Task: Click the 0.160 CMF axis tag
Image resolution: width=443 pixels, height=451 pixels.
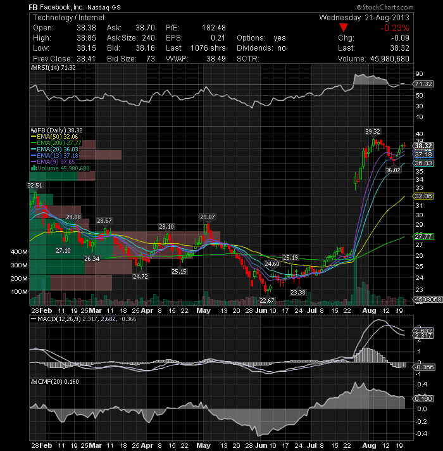Action: pos(423,398)
